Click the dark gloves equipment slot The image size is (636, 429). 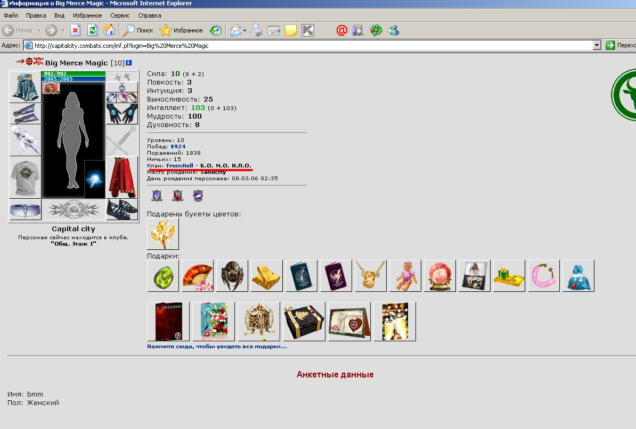point(122,114)
